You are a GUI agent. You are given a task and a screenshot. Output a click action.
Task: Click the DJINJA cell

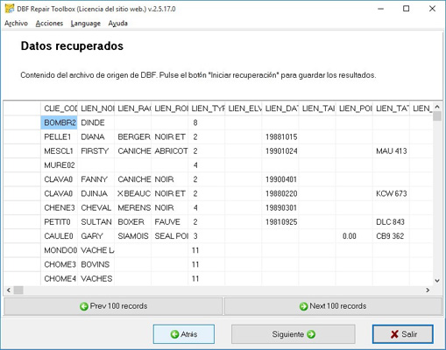pyautogui.click(x=96, y=193)
